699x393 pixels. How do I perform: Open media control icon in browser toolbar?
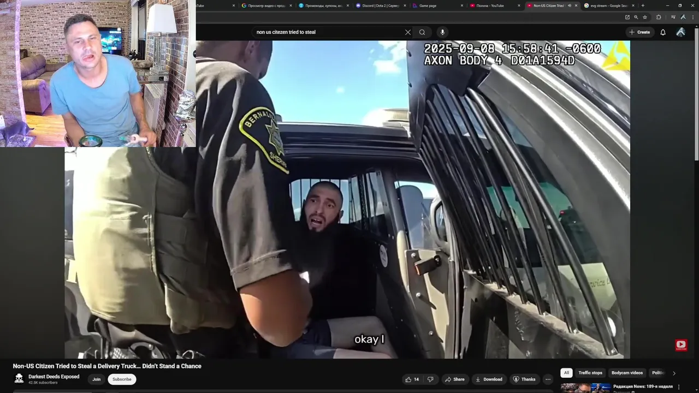[673, 17]
